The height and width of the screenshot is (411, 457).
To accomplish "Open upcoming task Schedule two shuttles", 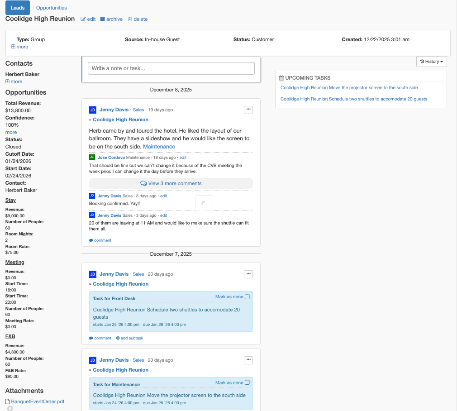I will pyautogui.click(x=354, y=99).
